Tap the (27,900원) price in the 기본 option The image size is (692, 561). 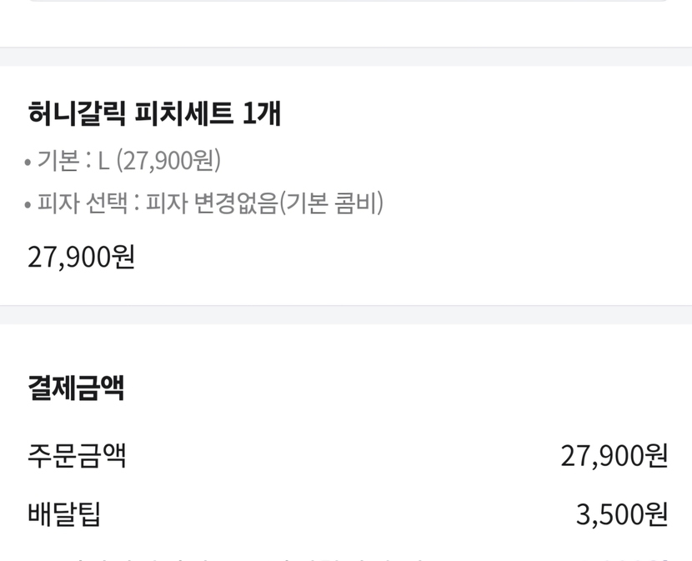pyautogui.click(x=168, y=160)
